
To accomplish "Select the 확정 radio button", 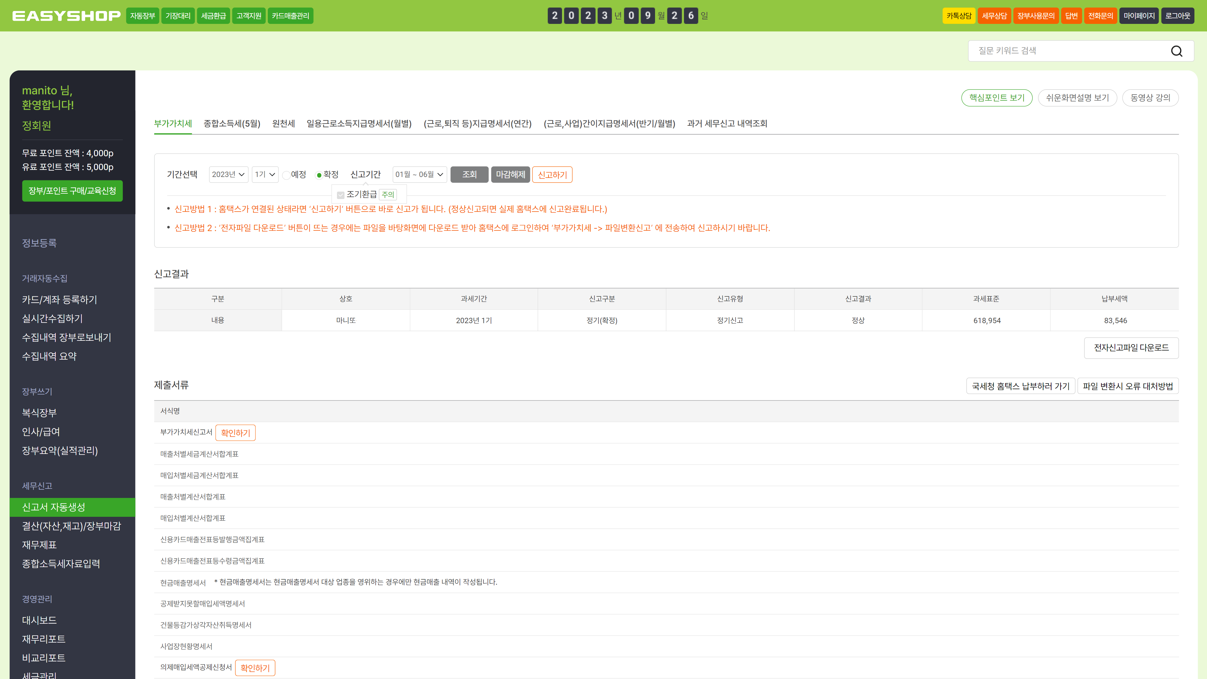I will [319, 175].
